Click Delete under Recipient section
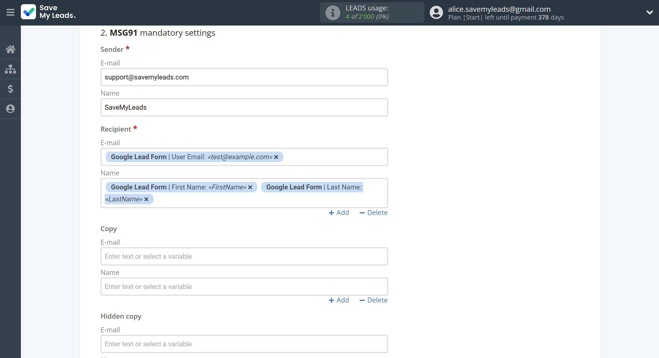Image resolution: width=659 pixels, height=358 pixels. (374, 213)
